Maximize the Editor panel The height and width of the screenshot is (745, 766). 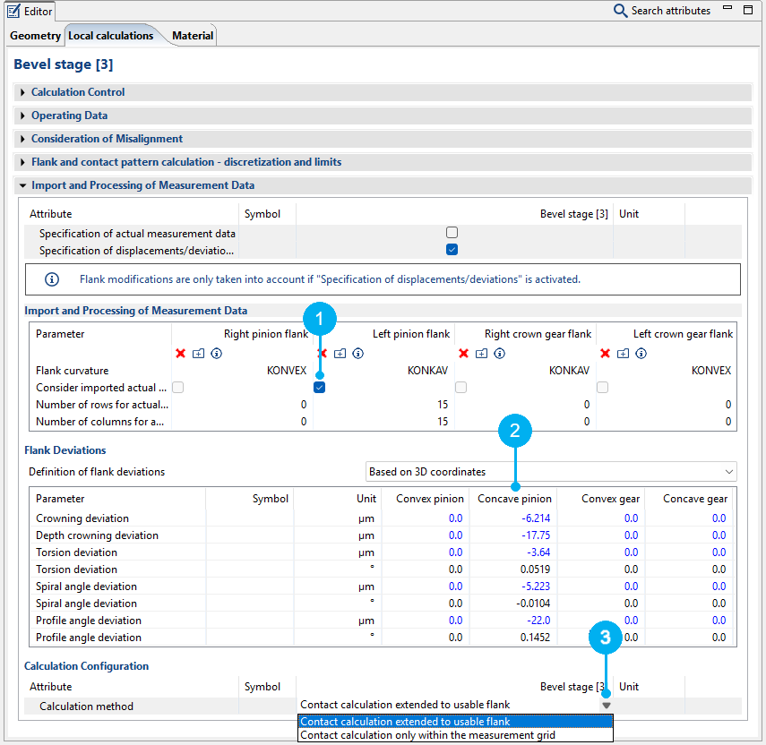748,9
